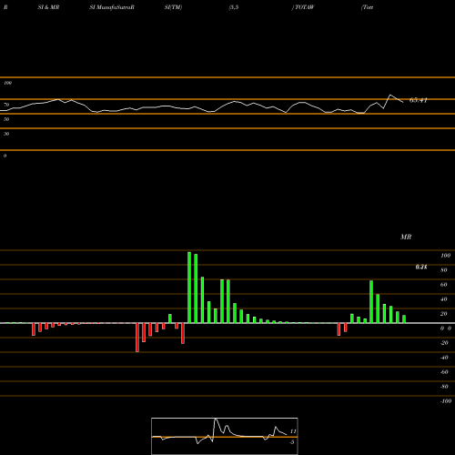Click the '80' label on MR axis
Viewport: 455px width, 455px height.
[444, 270]
